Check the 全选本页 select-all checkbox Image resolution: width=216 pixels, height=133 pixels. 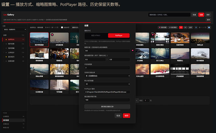tap(62, 28)
